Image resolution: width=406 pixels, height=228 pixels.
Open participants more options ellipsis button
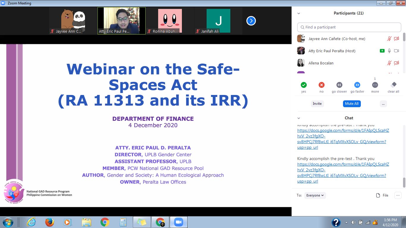coord(383,104)
